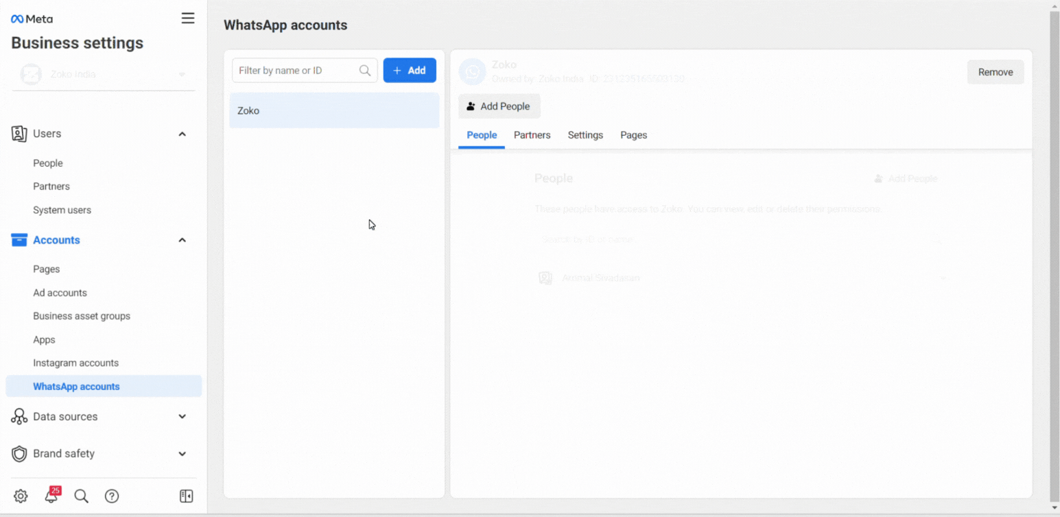Screen dimensions: 1060x517
Task: Click the Brand safety heading
Action: (x=64, y=454)
